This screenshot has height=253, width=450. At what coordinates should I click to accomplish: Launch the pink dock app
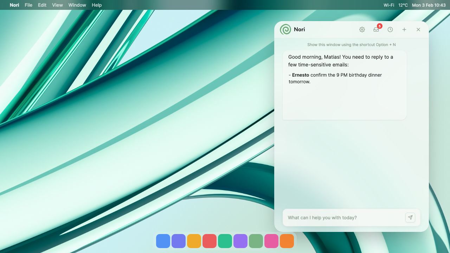tap(271, 241)
